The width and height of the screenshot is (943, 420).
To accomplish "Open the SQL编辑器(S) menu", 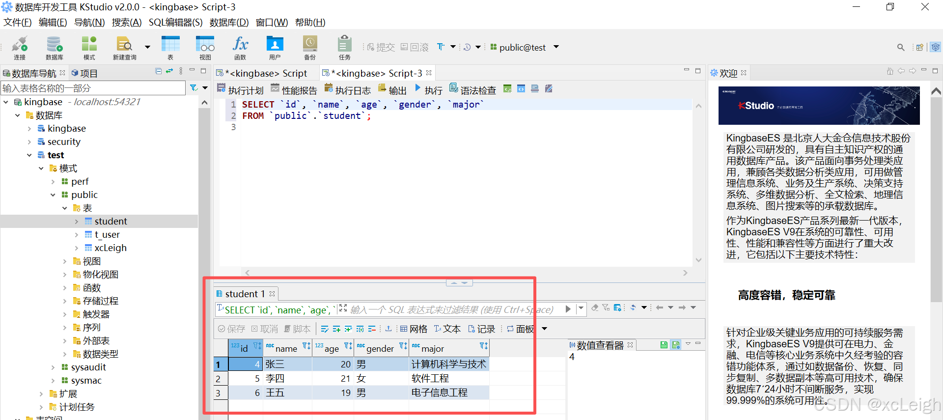I will click(175, 22).
